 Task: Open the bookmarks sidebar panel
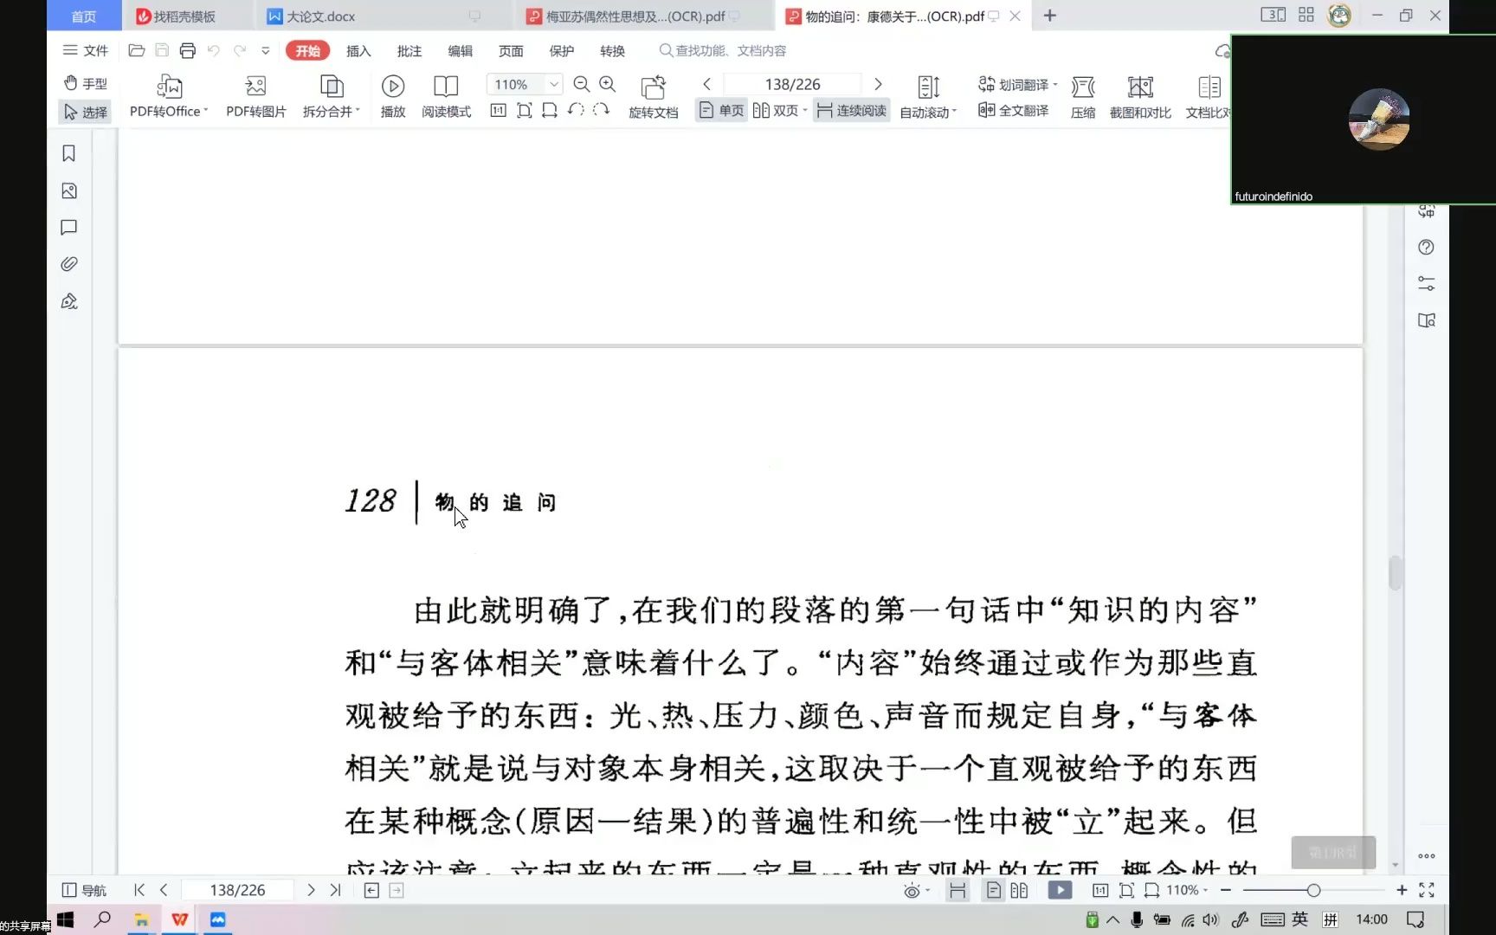pyautogui.click(x=69, y=153)
